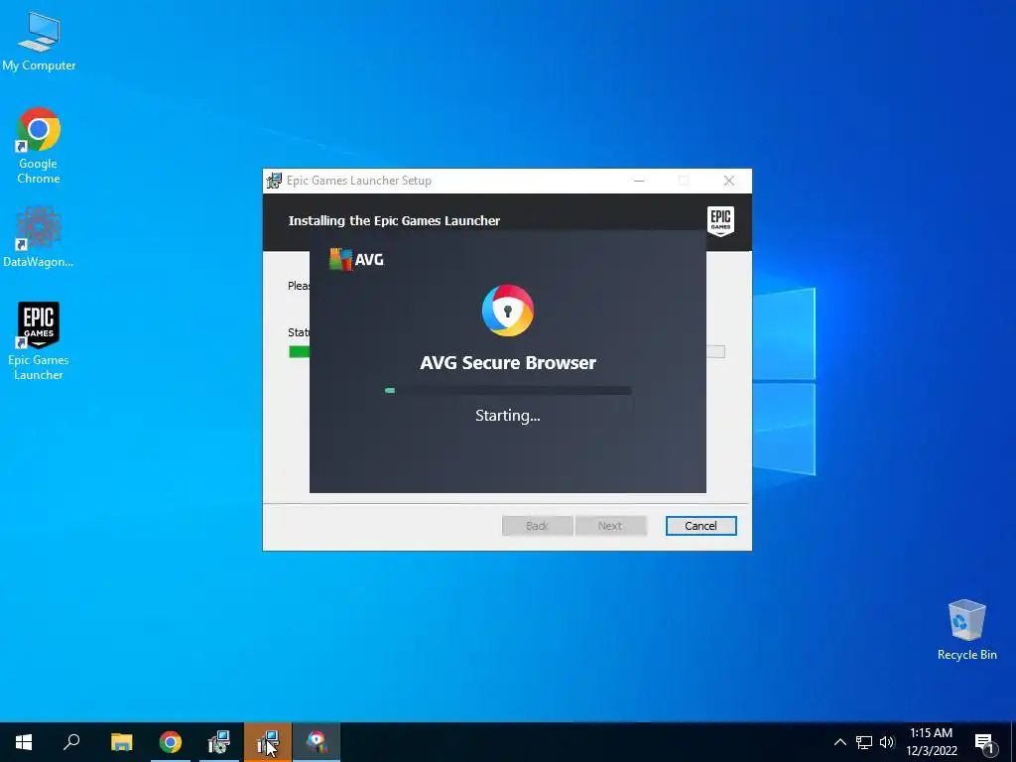This screenshot has height=762, width=1016.
Task: Click the disabled Back button
Action: (537, 526)
